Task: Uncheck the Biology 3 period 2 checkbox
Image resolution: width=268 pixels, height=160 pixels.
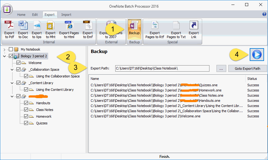Action: (11, 56)
